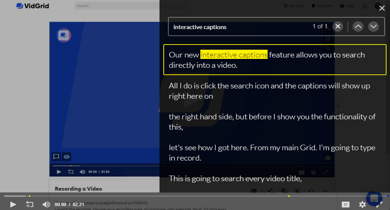
Task: Toggle the dimmed CC button on the inner video
Action: point(302,173)
